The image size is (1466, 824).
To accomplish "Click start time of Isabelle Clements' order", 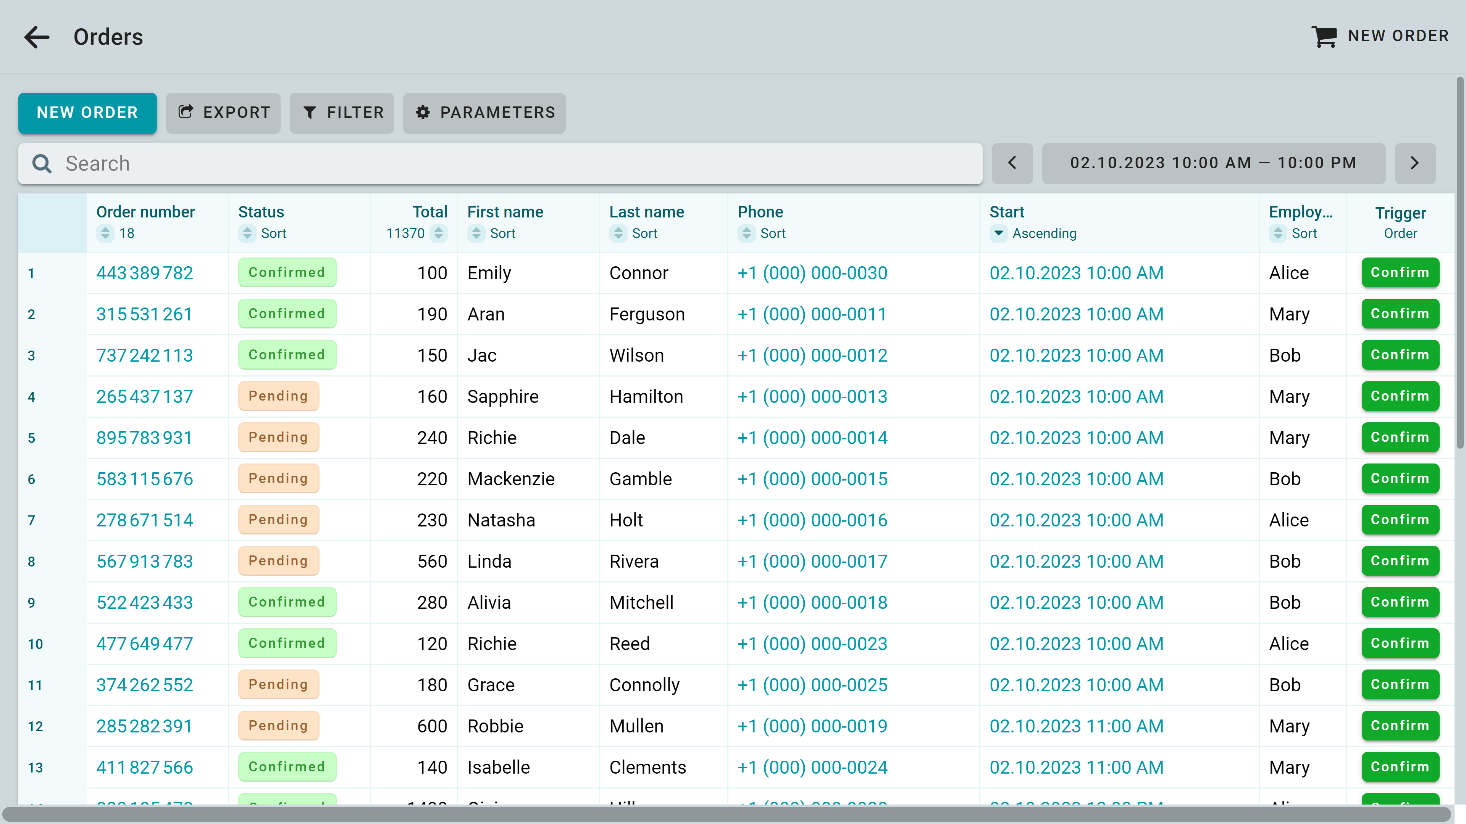I will [1076, 767].
